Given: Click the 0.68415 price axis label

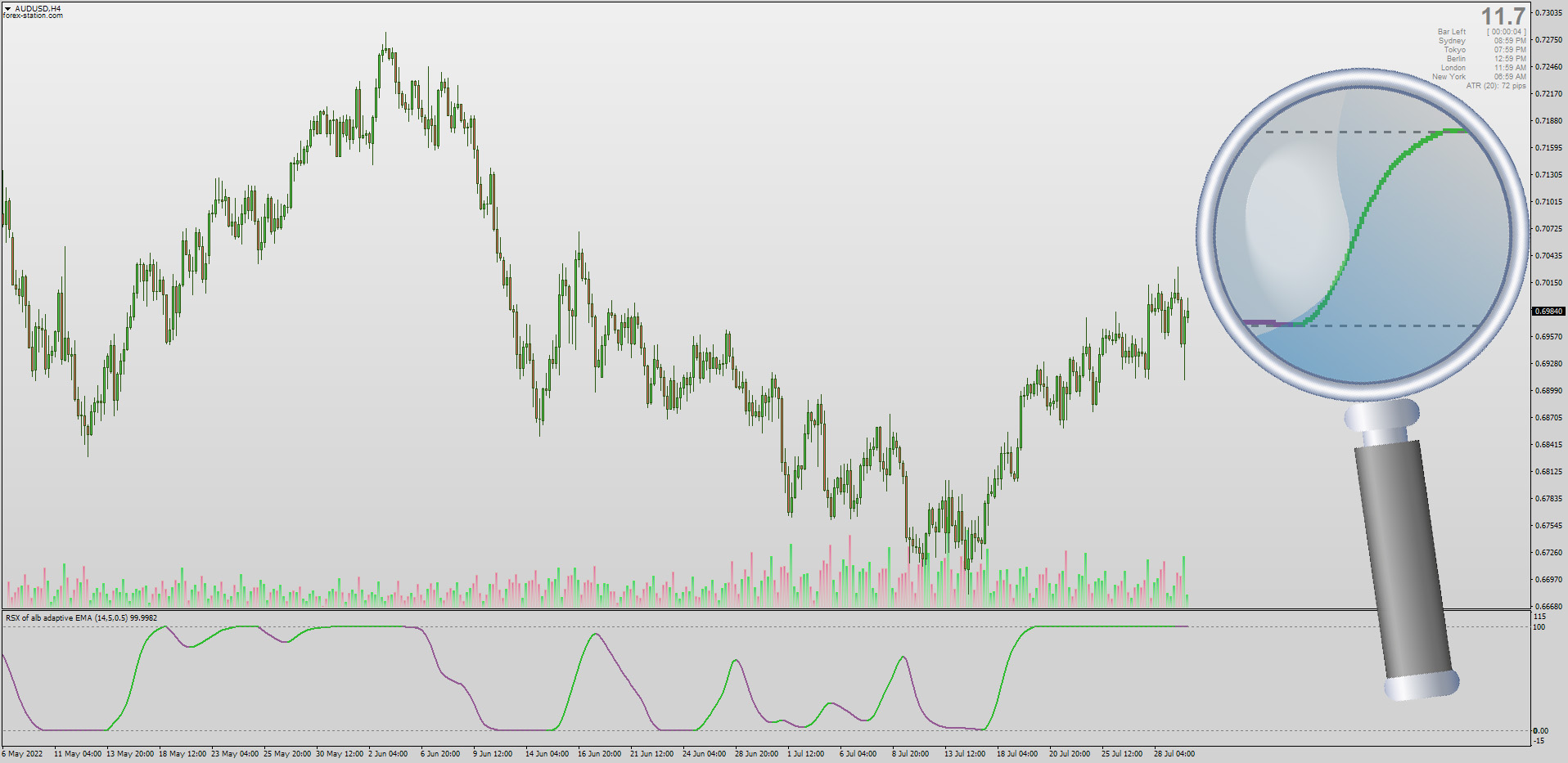Looking at the screenshot, I should click(x=1549, y=445).
